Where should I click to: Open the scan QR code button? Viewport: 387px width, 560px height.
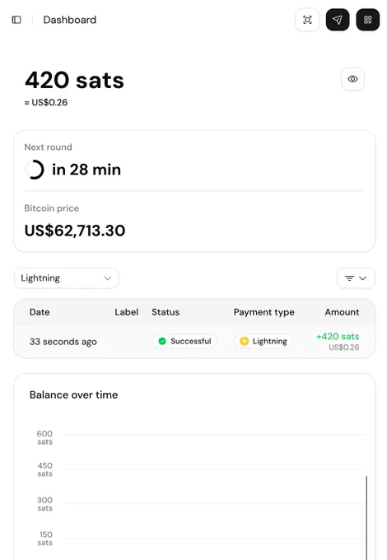(x=307, y=20)
